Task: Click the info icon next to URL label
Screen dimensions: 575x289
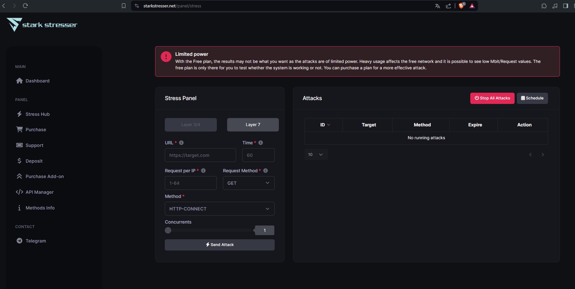Action: 181,143
